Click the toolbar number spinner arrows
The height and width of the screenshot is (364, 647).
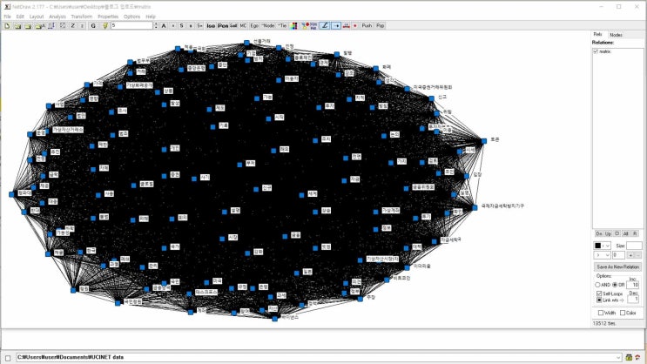156,25
